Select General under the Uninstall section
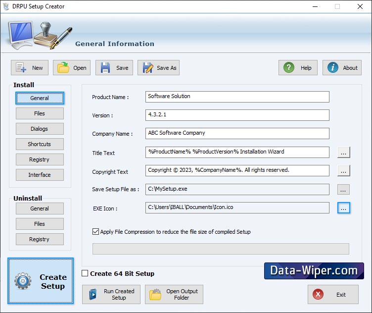 40,209
